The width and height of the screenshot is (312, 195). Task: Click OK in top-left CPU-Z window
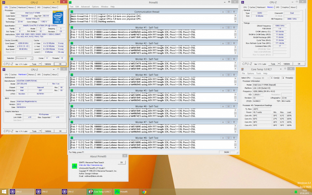[x=60, y=64]
